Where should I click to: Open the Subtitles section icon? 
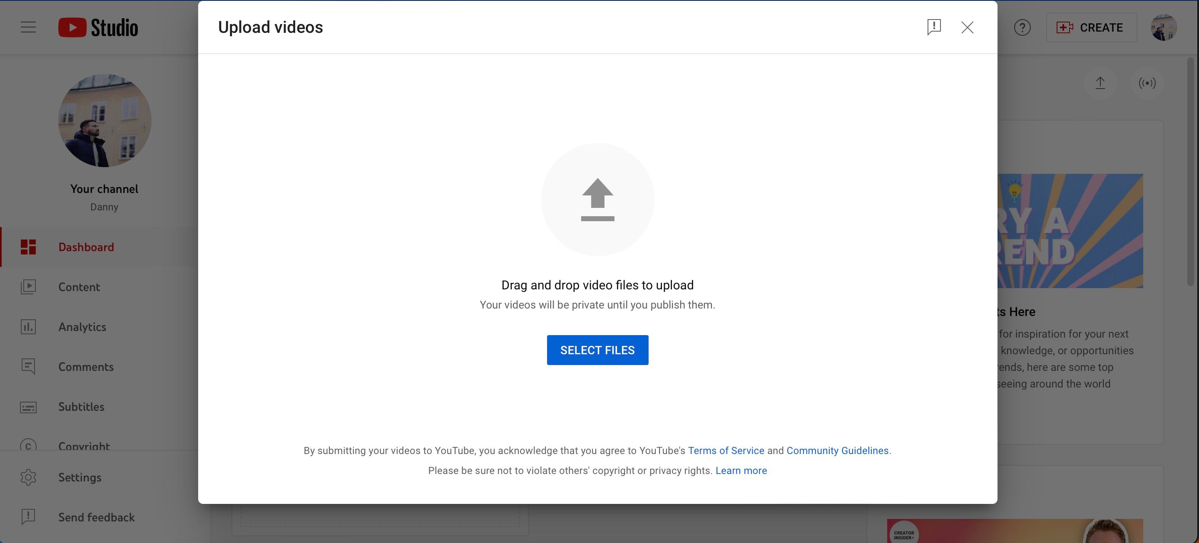pos(28,407)
